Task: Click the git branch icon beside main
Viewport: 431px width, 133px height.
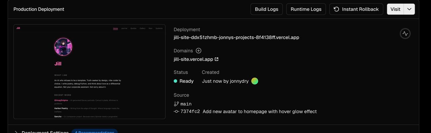Action: pos(176,104)
